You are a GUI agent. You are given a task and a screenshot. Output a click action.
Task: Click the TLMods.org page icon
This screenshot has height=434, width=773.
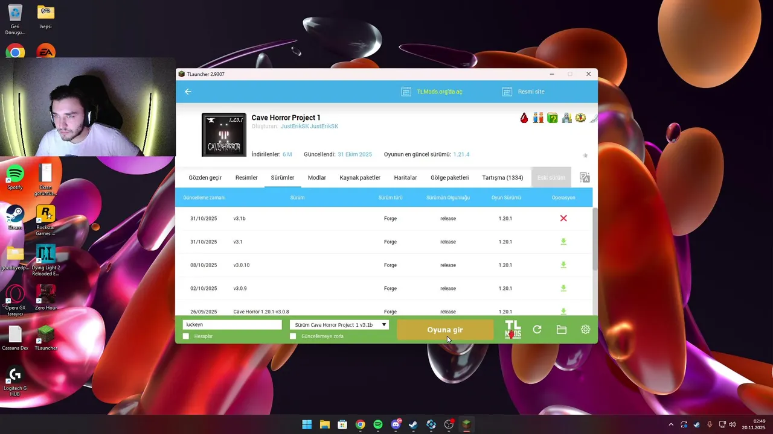[x=406, y=92]
